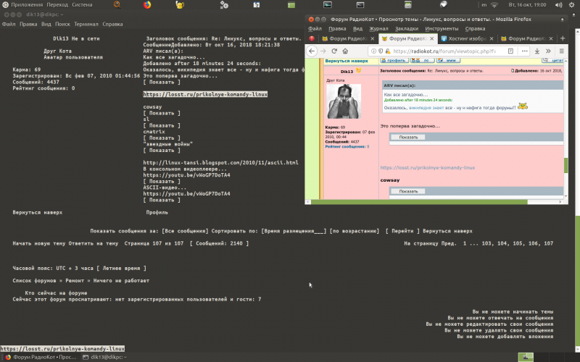
Task: Click Firefox back navigation arrow
Action: (x=312, y=51)
